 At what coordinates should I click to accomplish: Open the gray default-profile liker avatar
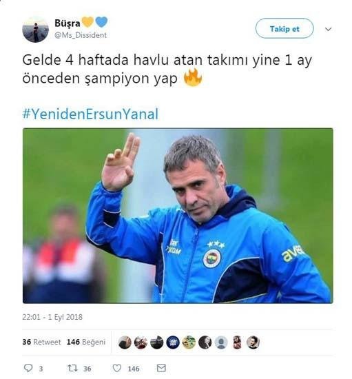click(x=221, y=342)
